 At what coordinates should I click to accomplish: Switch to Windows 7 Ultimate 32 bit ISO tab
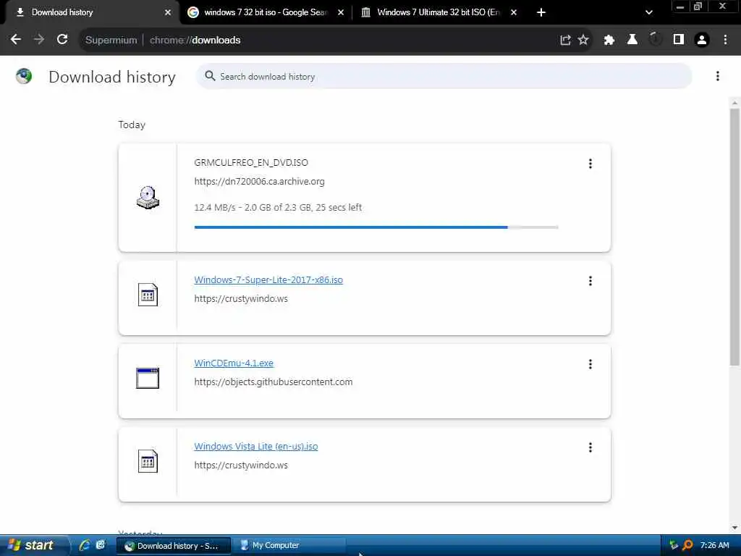pos(439,12)
